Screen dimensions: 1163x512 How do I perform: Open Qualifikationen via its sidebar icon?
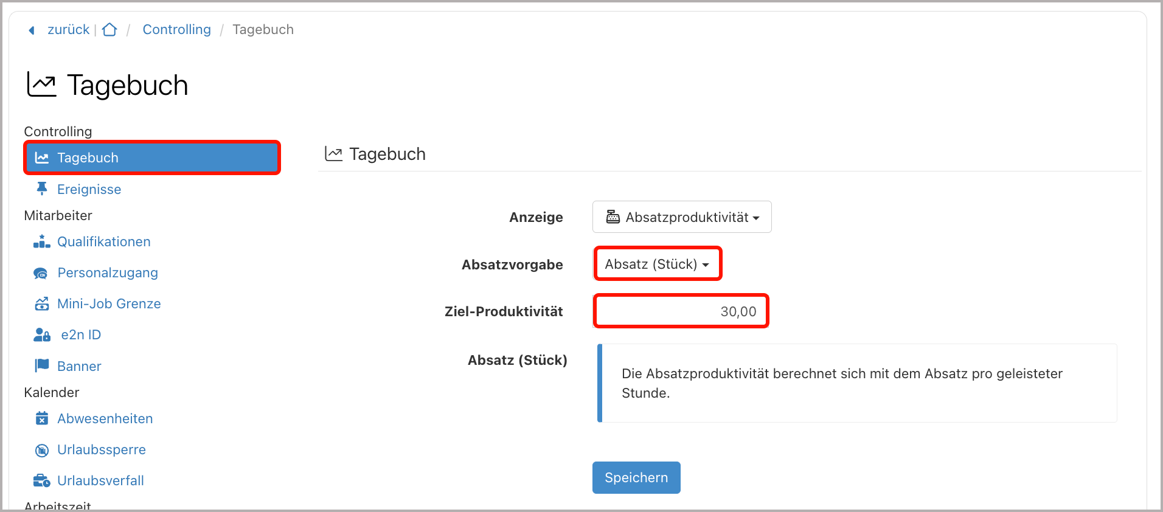pyautogui.click(x=41, y=241)
